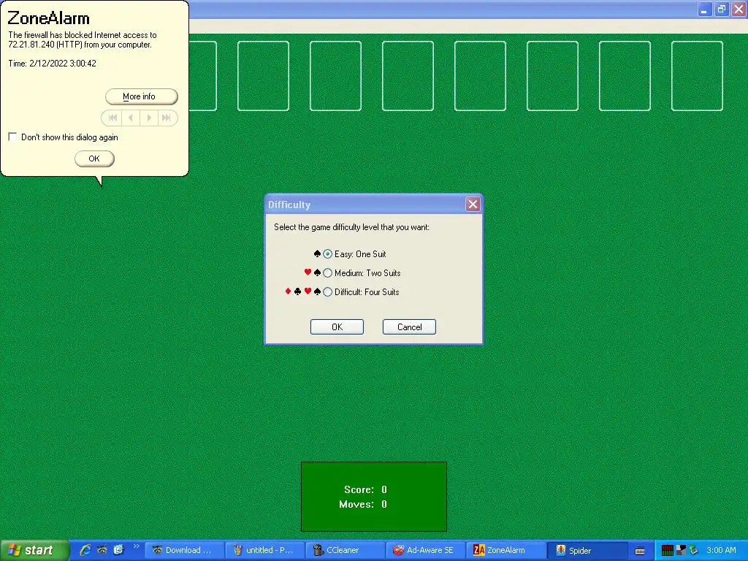
Task: Click the keyboard icon on the taskbar
Action: point(640,551)
